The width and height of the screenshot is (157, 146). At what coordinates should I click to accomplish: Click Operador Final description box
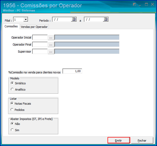[87, 45]
